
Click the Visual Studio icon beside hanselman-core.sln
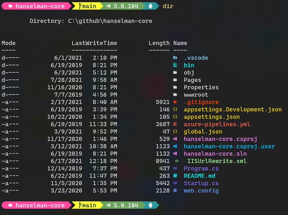pos(175,154)
